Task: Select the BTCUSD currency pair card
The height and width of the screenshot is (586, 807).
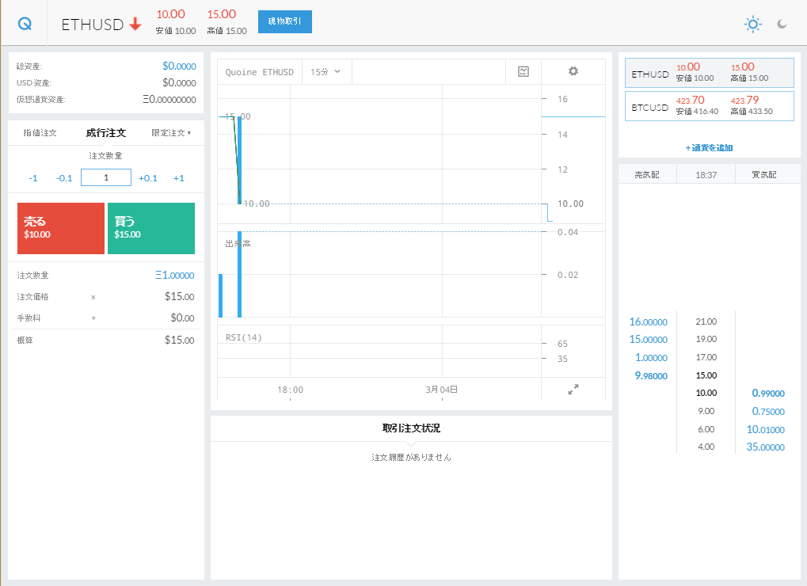Action: click(x=710, y=106)
